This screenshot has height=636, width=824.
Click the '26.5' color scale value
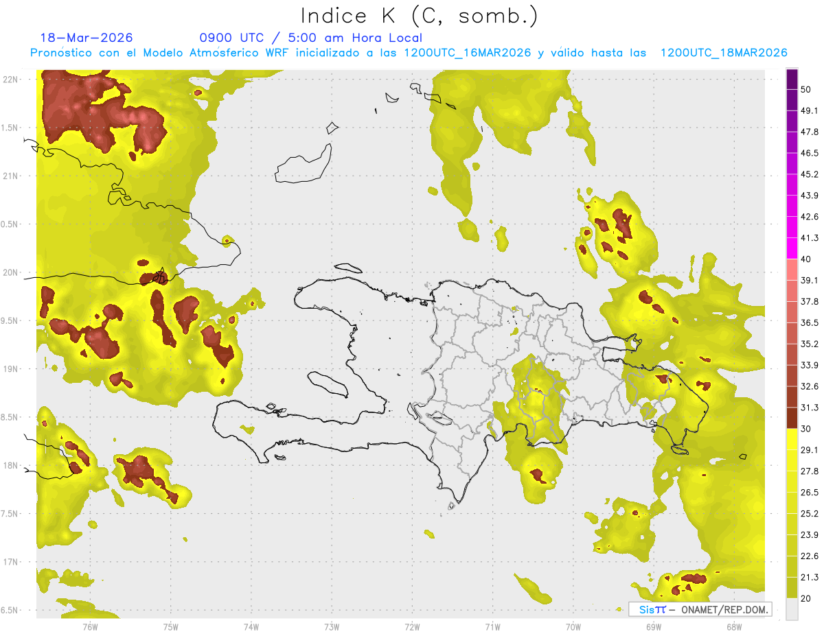pyautogui.click(x=810, y=493)
